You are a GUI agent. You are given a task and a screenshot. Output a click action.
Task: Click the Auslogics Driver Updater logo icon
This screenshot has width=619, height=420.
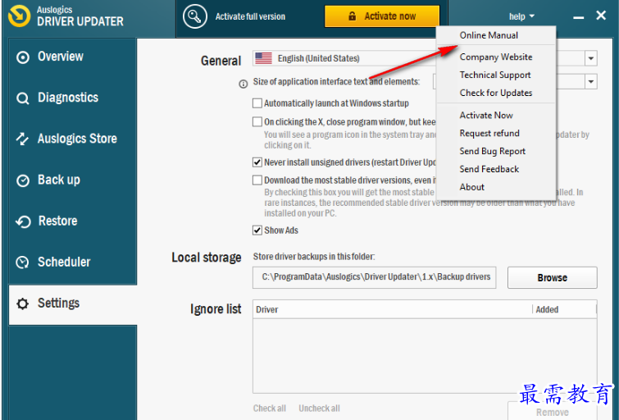click(19, 16)
